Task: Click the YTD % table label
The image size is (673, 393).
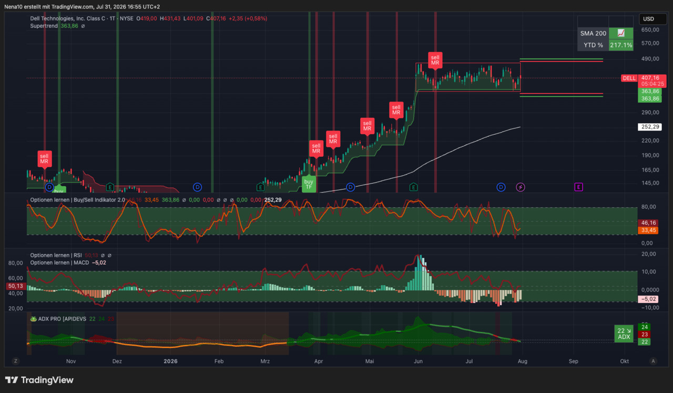Action: tap(593, 45)
